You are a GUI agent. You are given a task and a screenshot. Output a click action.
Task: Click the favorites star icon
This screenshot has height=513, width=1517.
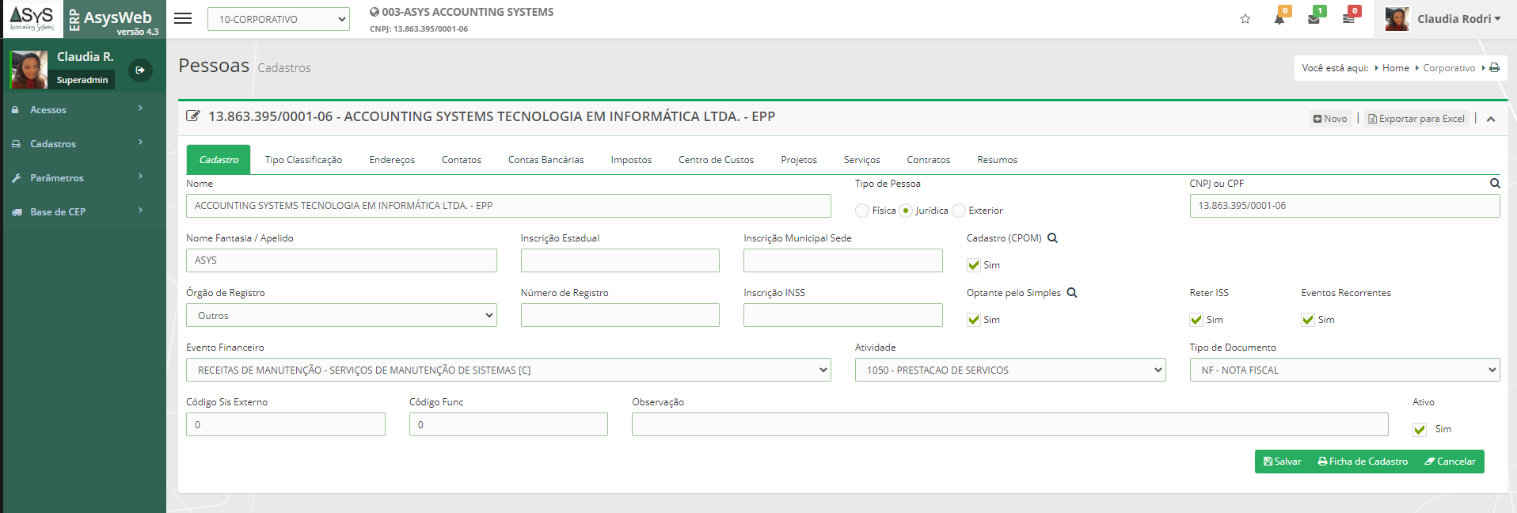click(1245, 19)
